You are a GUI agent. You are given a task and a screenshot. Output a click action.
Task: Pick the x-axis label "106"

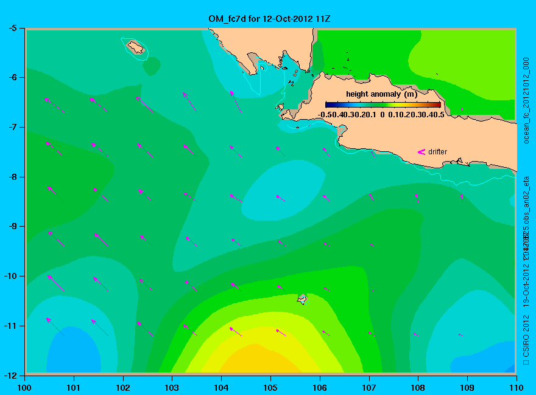point(320,388)
